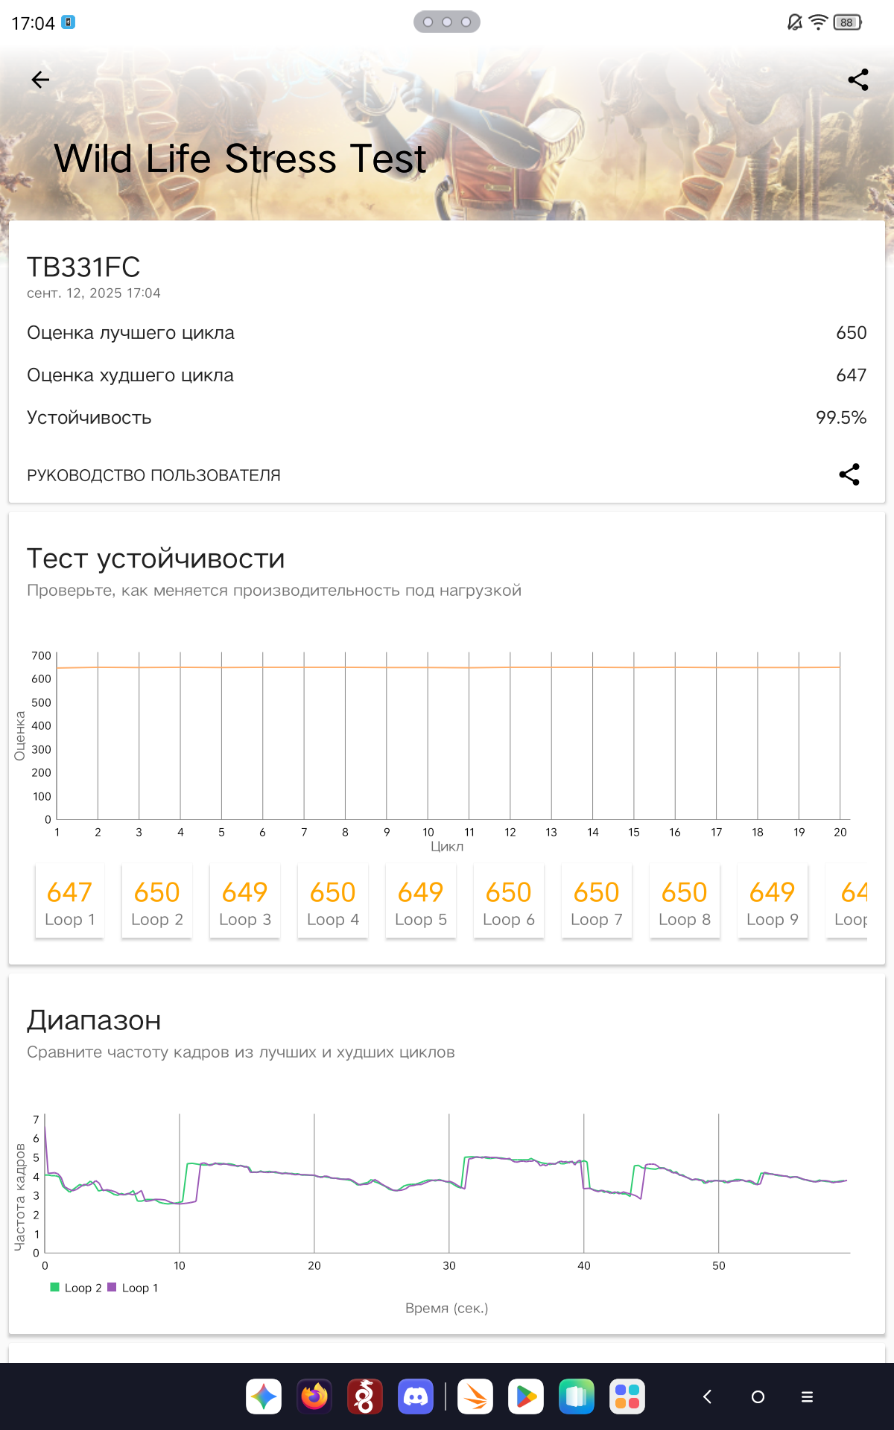This screenshot has width=894, height=1430.
Task: Select the Loop 4 score card
Action: click(333, 901)
